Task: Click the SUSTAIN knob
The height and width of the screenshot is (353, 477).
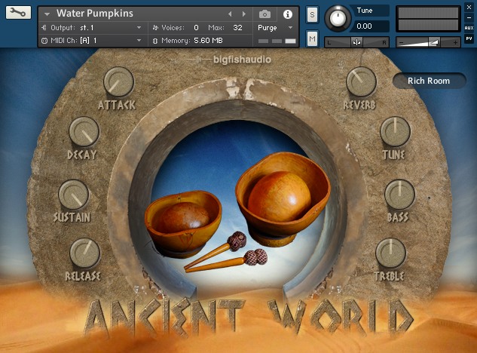Action: [x=73, y=195]
